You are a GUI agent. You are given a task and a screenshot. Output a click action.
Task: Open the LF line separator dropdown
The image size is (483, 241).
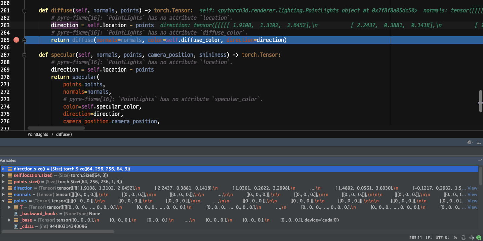click(x=429, y=238)
